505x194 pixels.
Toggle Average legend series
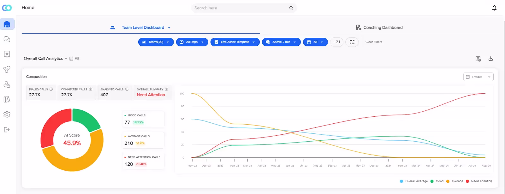pyautogui.click(x=454, y=181)
